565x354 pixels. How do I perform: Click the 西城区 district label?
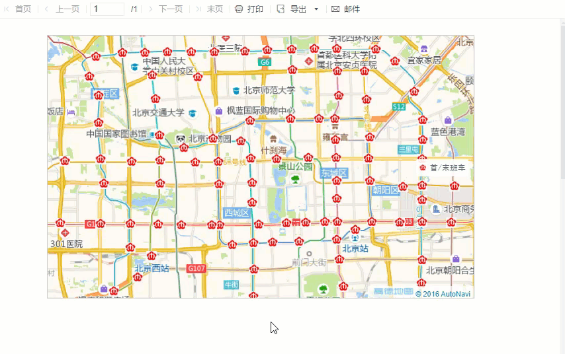[237, 213]
